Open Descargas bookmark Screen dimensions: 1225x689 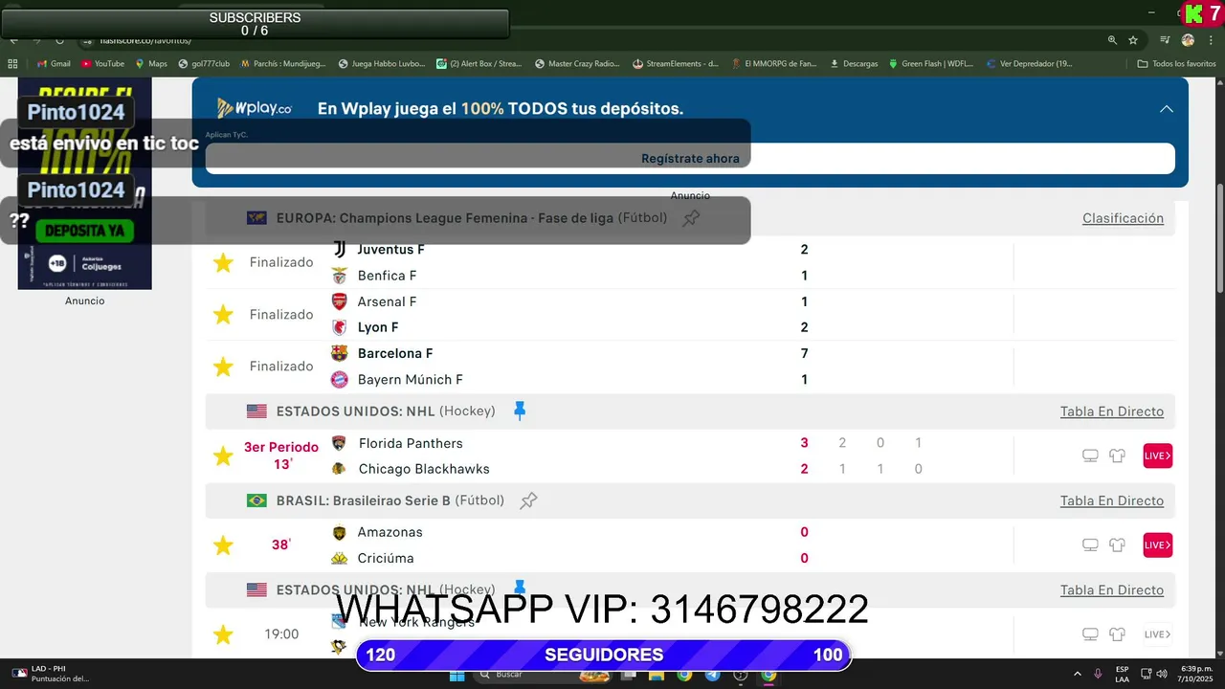pos(854,64)
